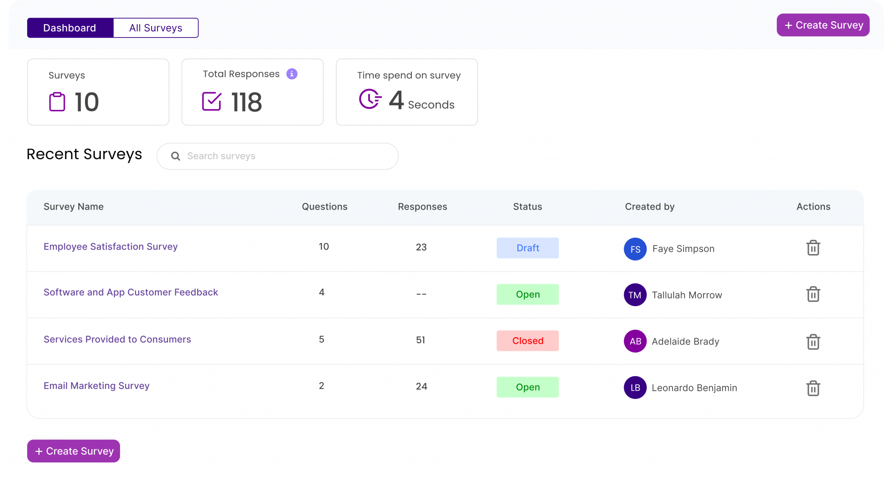884x486 pixels.
Task: Switch to the All Surveys tab
Action: [x=155, y=28]
